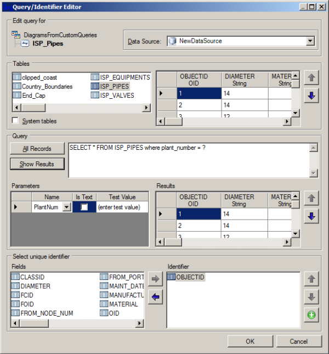Click the Name column header in Parameters
This screenshot has height=354, width=329.
pos(52,197)
